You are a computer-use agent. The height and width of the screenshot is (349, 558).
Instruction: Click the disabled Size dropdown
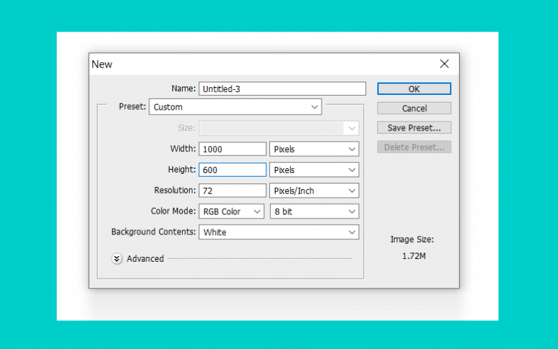click(x=278, y=128)
